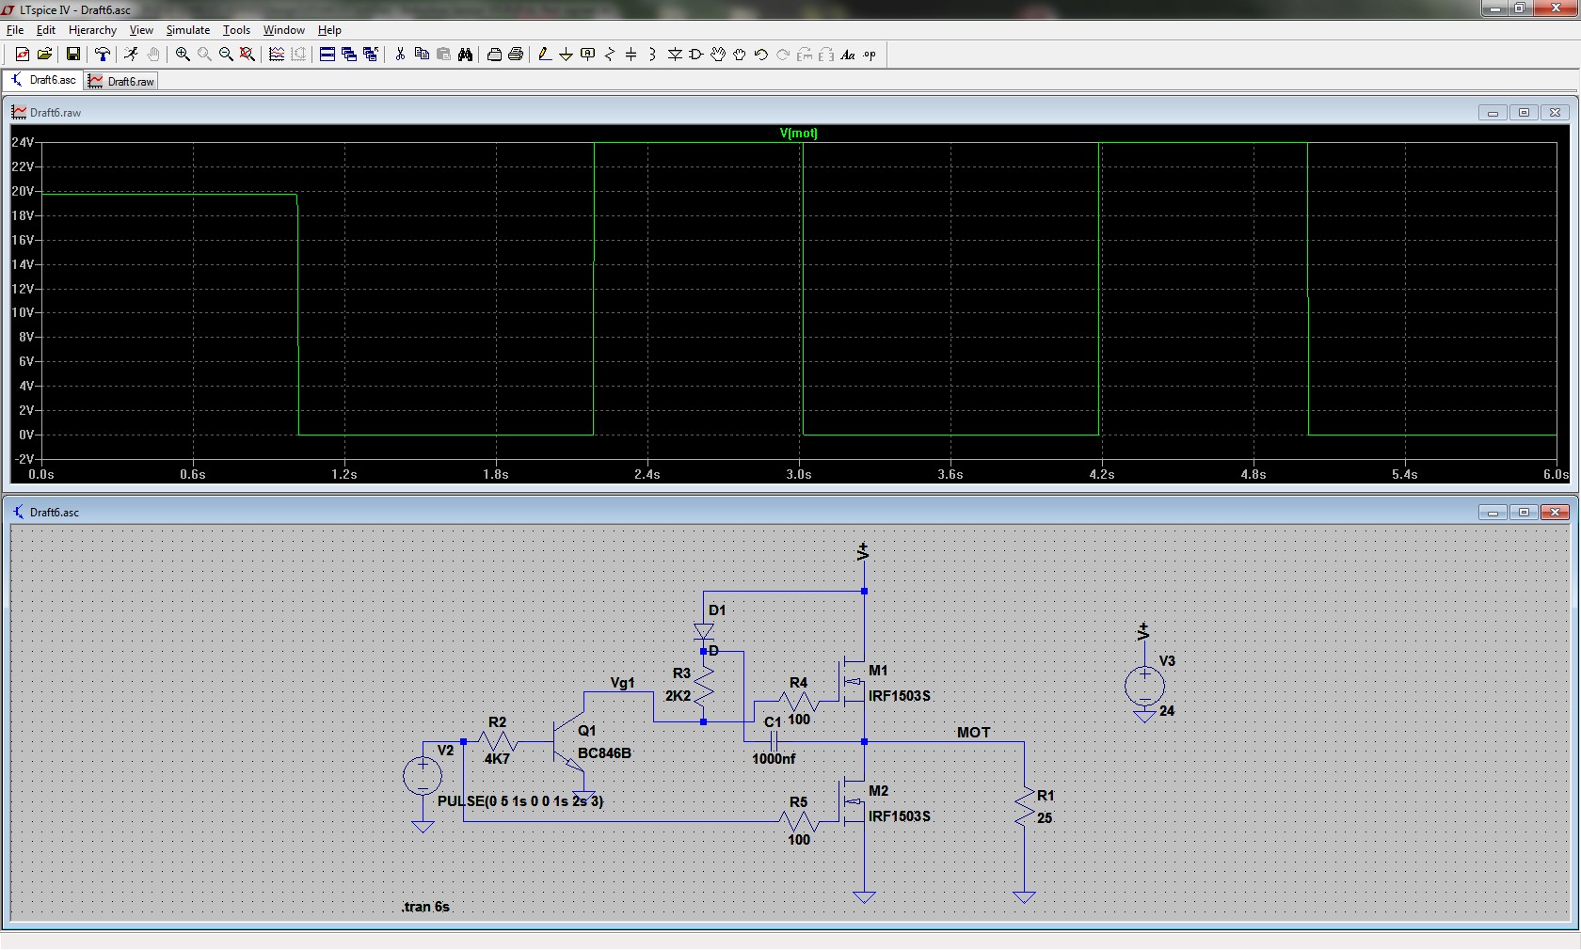This screenshot has width=1581, height=950.
Task: Choose the Capacitor tool in toolbar
Action: [x=631, y=55]
